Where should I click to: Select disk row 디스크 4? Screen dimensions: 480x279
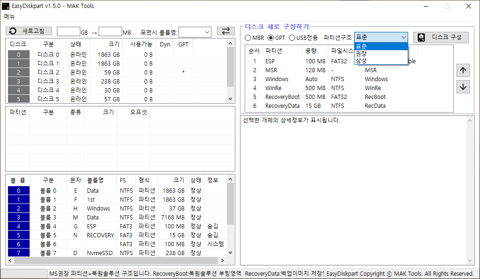pyautogui.click(x=117, y=90)
